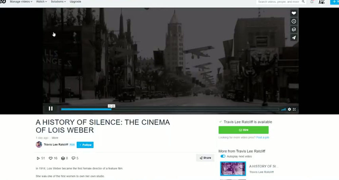Open comments count bubble
This screenshot has width=339, height=180.
coord(75,158)
